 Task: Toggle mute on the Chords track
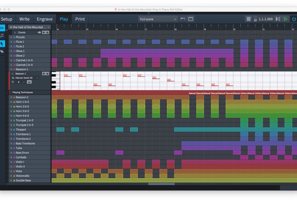tap(44, 33)
